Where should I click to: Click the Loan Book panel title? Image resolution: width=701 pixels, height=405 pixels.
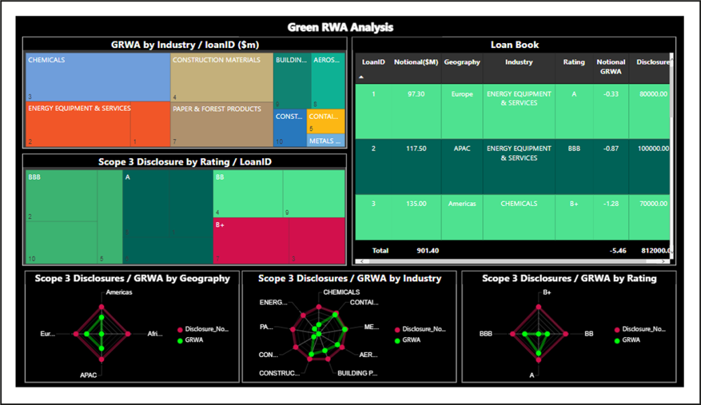point(515,44)
